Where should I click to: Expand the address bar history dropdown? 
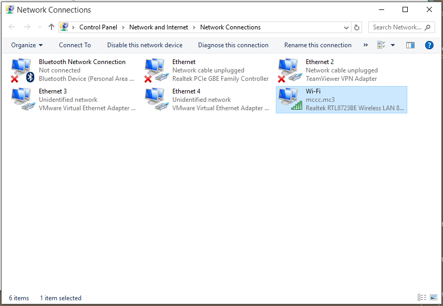pos(346,27)
